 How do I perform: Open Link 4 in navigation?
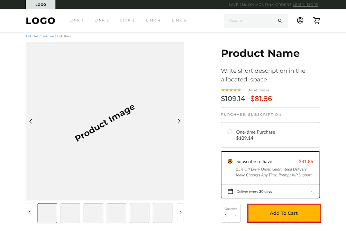click(153, 20)
